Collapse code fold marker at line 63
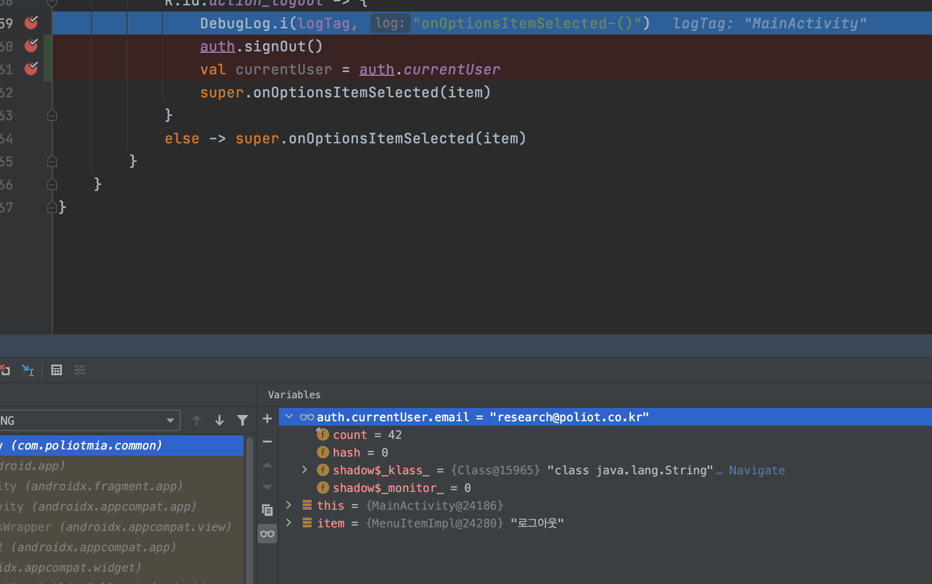Image resolution: width=932 pixels, height=584 pixels. click(x=52, y=115)
